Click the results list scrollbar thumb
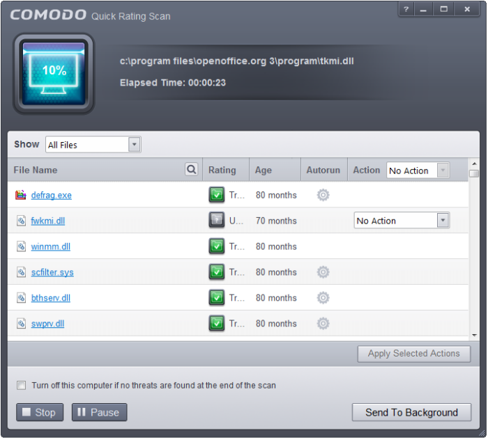This screenshot has height=440, width=488. 474,173
